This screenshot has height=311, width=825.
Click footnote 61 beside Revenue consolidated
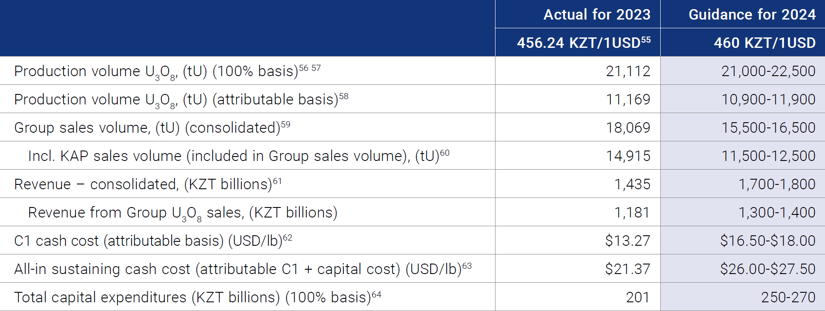(x=277, y=181)
